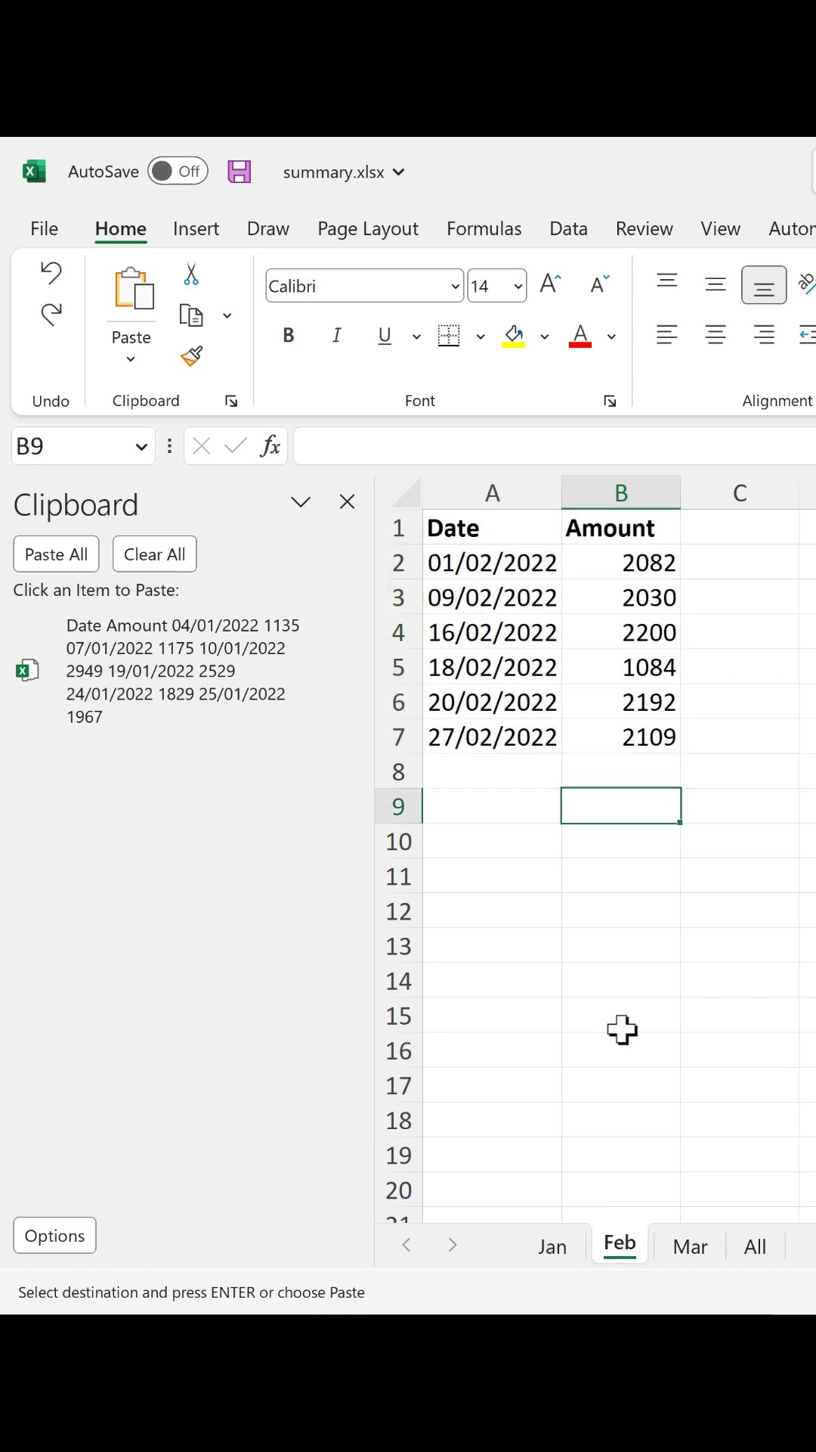
Task: Open the Review ribbon tab
Action: 644,228
